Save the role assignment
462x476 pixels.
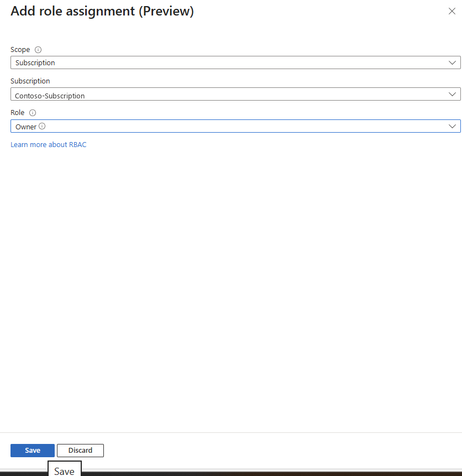[x=33, y=450]
